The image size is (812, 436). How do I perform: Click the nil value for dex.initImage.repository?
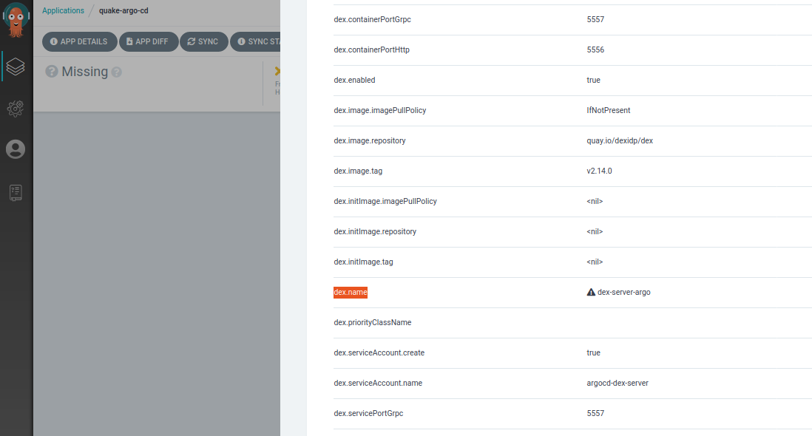pos(595,232)
